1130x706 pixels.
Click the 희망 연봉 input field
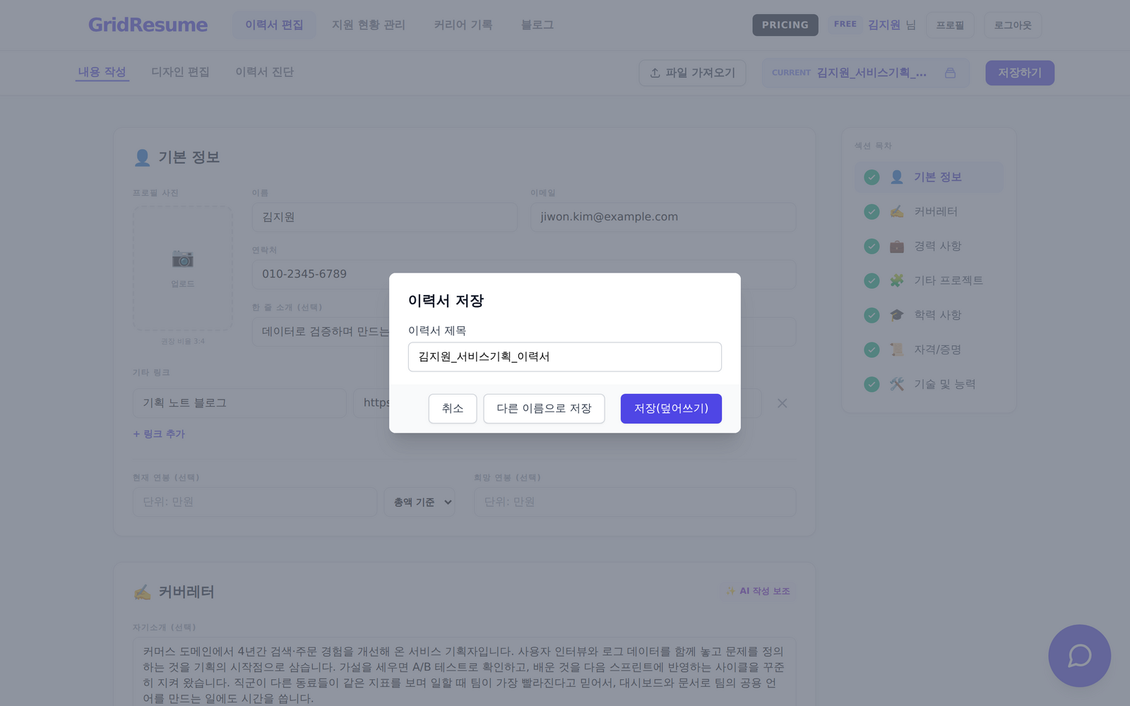pos(635,502)
